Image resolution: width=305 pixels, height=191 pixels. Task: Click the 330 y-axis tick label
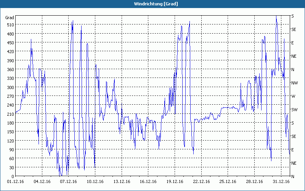(x=10, y=78)
